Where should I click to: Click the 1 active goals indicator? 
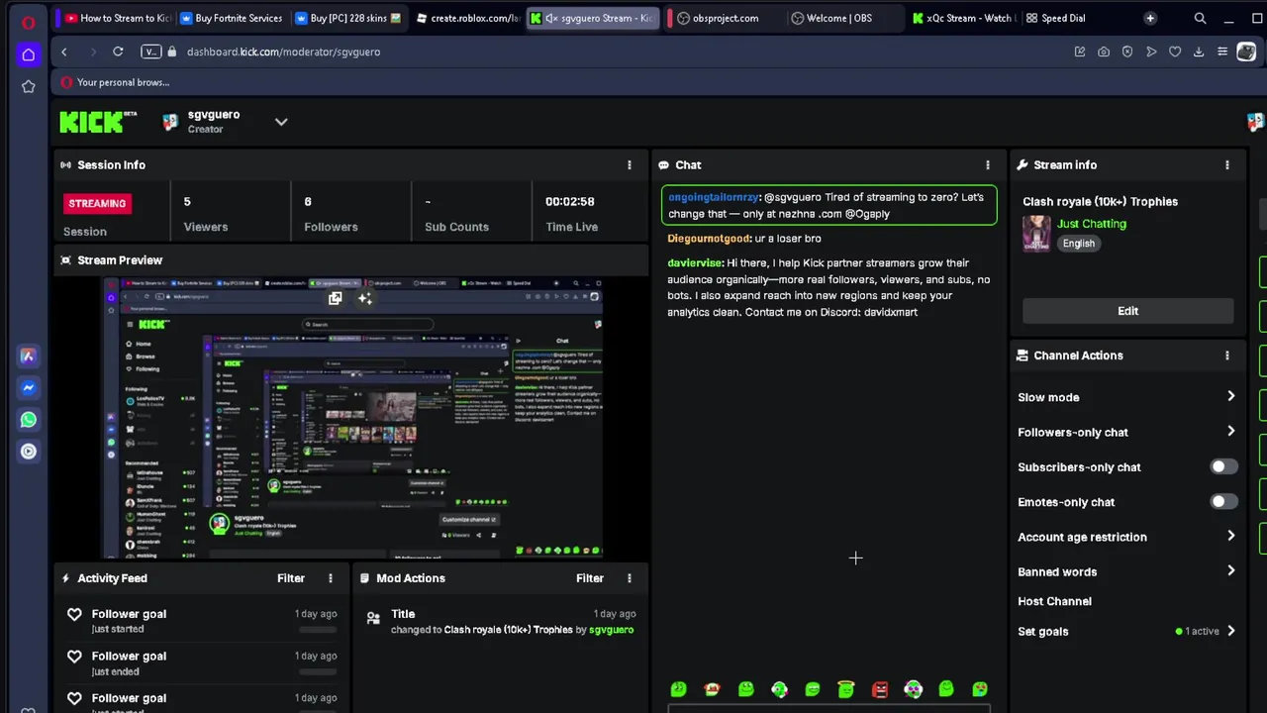click(1198, 631)
